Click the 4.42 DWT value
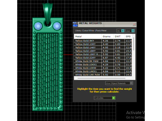 click(x=117, y=58)
